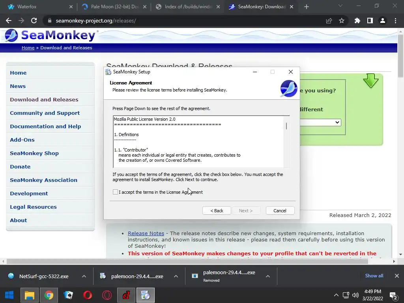This screenshot has width=404, height=303.
Task: Close the Index of /builds tab
Action: (x=218, y=7)
